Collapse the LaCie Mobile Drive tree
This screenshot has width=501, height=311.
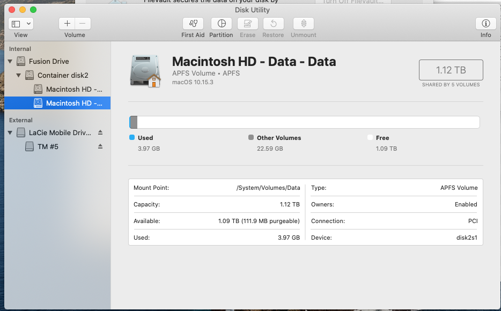(10, 132)
